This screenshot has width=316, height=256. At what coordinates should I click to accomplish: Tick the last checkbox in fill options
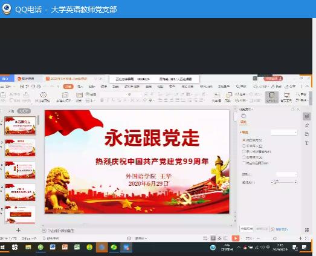pos(243,163)
